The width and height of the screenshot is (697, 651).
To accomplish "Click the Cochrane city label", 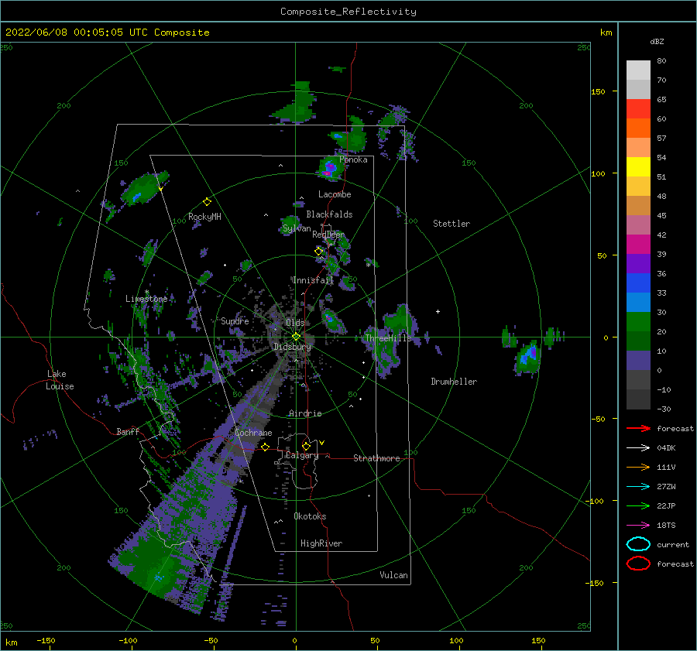I will pyautogui.click(x=253, y=433).
